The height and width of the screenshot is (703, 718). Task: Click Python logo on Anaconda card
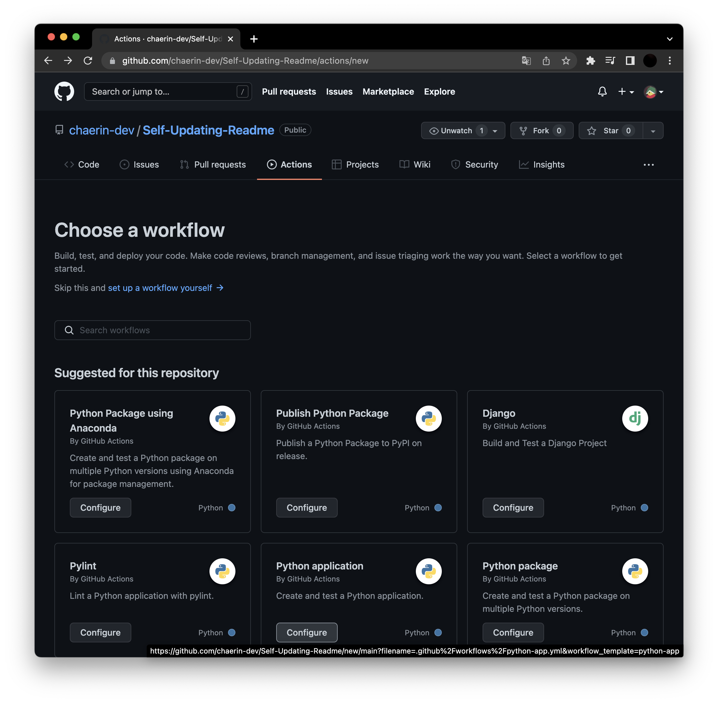click(x=222, y=418)
